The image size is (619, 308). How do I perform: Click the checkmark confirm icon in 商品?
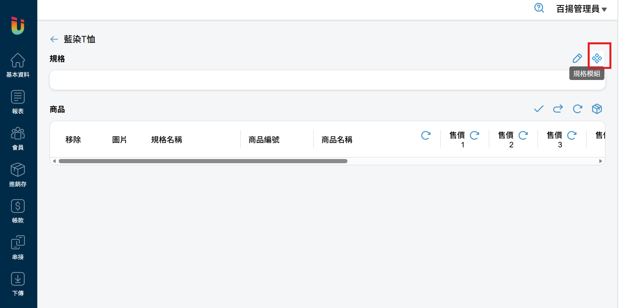click(539, 109)
